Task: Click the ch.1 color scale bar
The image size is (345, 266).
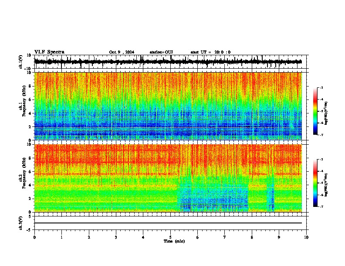Action: tap(315, 111)
